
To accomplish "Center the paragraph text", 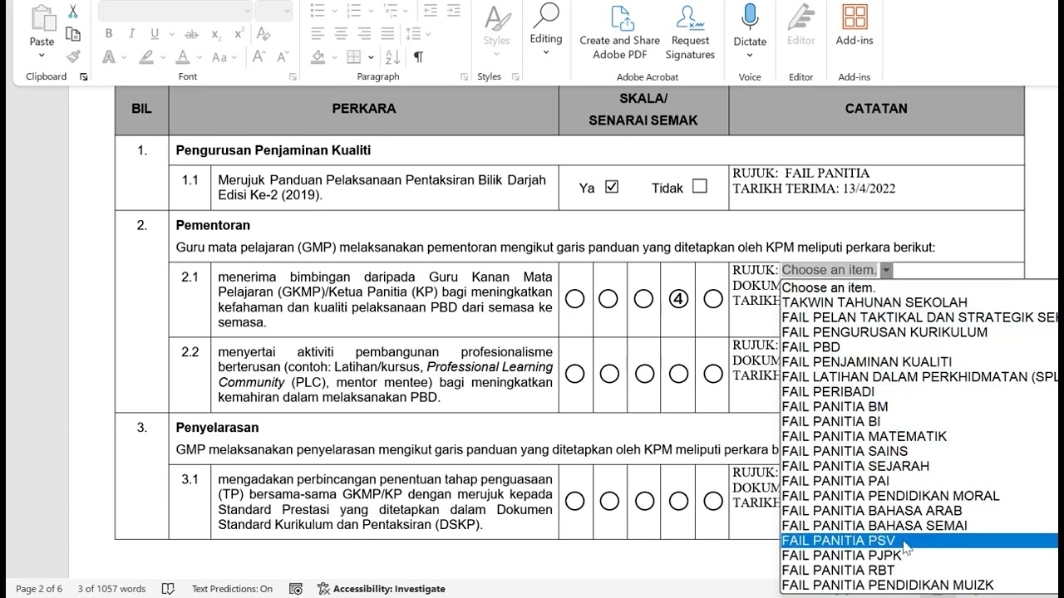I will tap(341, 34).
